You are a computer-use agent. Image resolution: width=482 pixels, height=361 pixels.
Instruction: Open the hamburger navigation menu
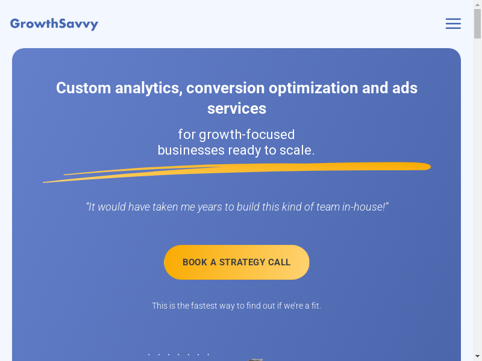(453, 24)
